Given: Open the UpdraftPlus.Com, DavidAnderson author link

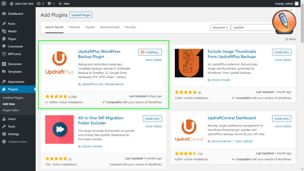Looking at the screenshot, I should click(103, 84).
